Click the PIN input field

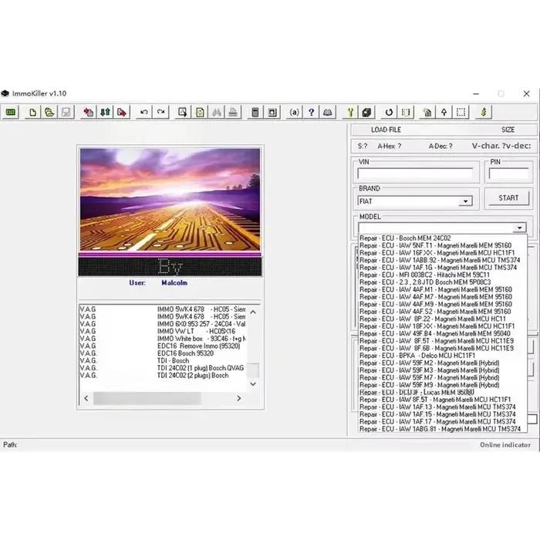[x=508, y=174]
